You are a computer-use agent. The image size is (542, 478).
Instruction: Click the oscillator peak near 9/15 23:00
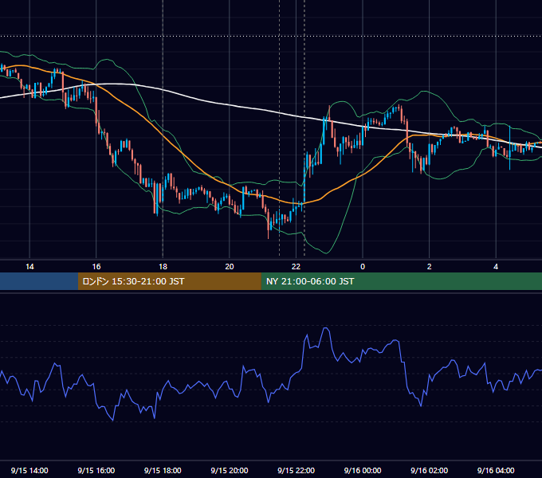(x=326, y=328)
